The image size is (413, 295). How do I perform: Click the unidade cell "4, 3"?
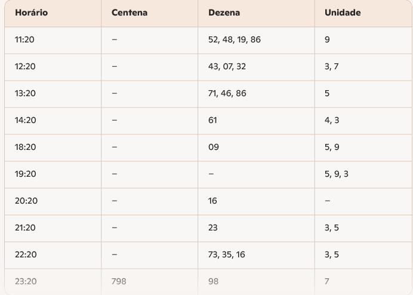point(331,121)
